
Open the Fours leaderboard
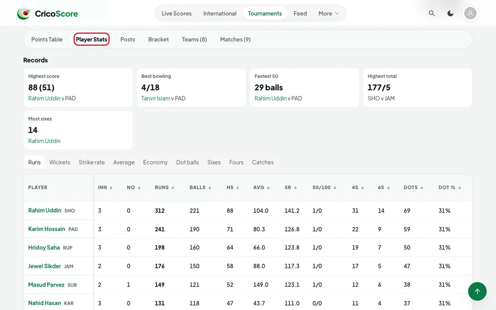(236, 162)
